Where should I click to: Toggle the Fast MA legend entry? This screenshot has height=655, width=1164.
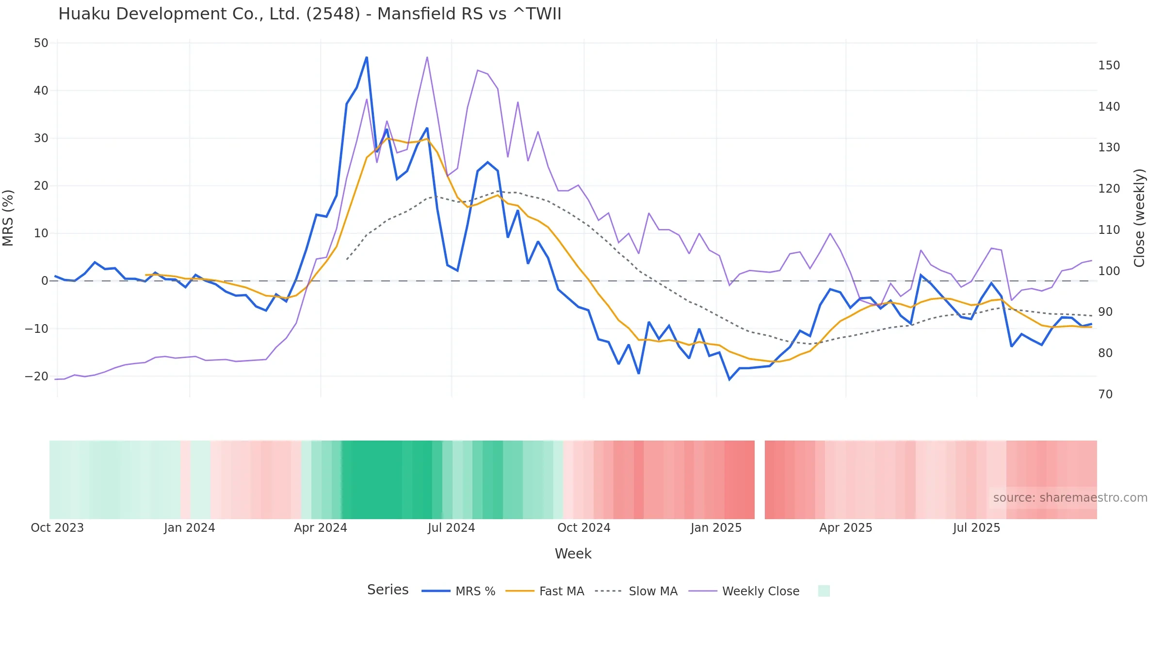(x=545, y=591)
